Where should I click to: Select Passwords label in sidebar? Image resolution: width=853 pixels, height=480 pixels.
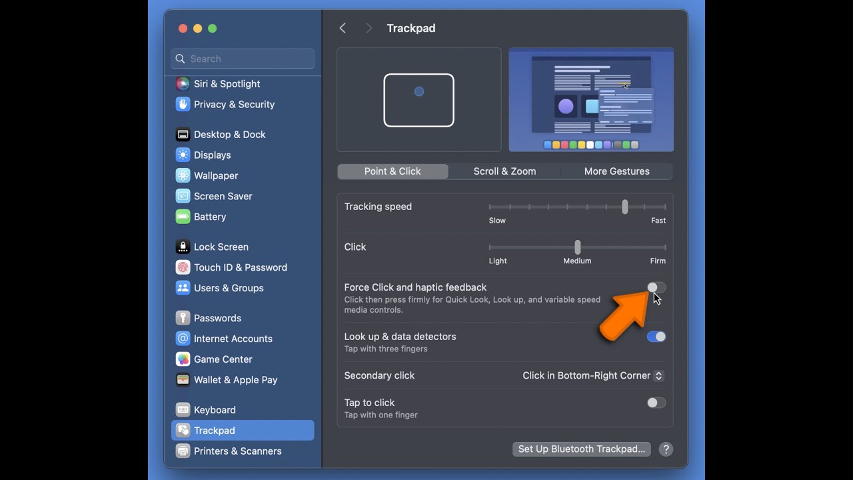pyautogui.click(x=217, y=319)
